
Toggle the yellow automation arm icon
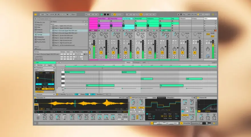[115, 15]
